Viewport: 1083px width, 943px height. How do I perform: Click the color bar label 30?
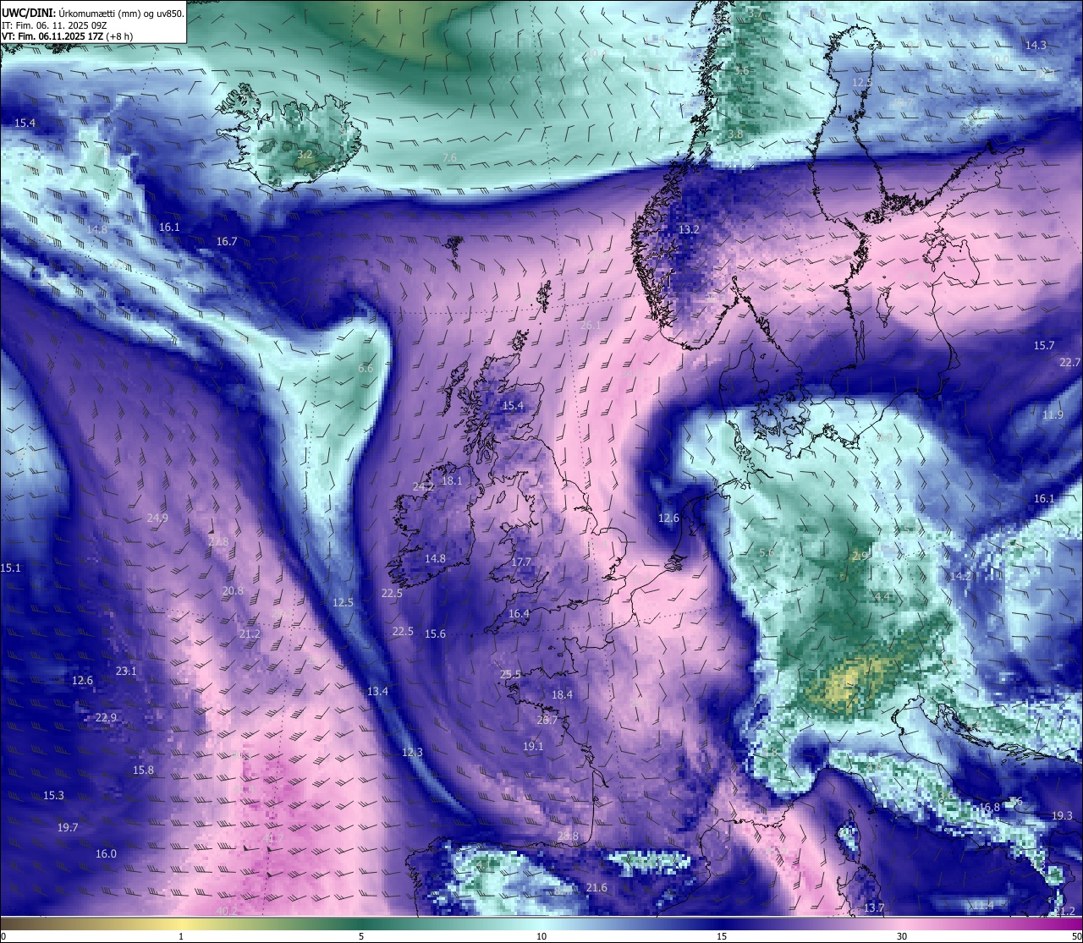coord(902,936)
